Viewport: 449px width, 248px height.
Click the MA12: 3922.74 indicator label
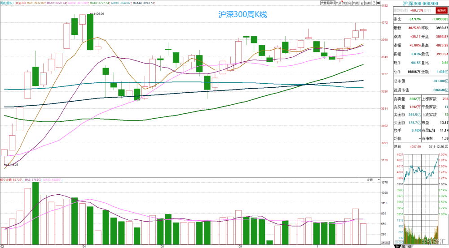[57, 3]
